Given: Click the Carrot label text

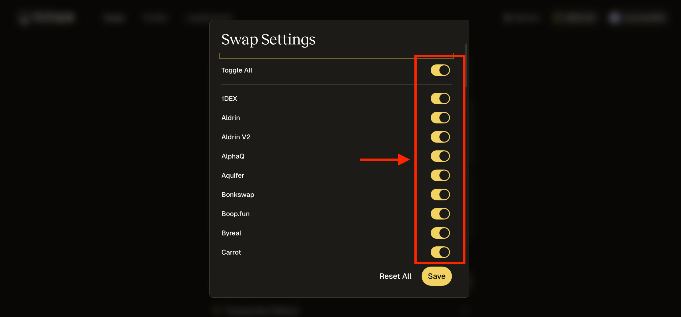Looking at the screenshot, I should (231, 252).
